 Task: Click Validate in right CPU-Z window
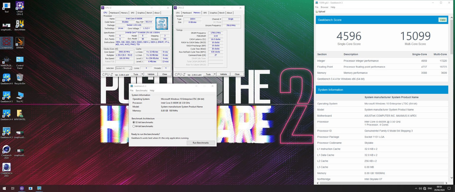pos(223,74)
